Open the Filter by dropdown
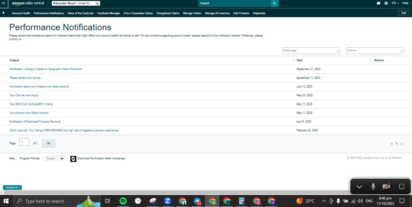Image resolution: width=412 pixels, height=207 pixels. click(375, 51)
